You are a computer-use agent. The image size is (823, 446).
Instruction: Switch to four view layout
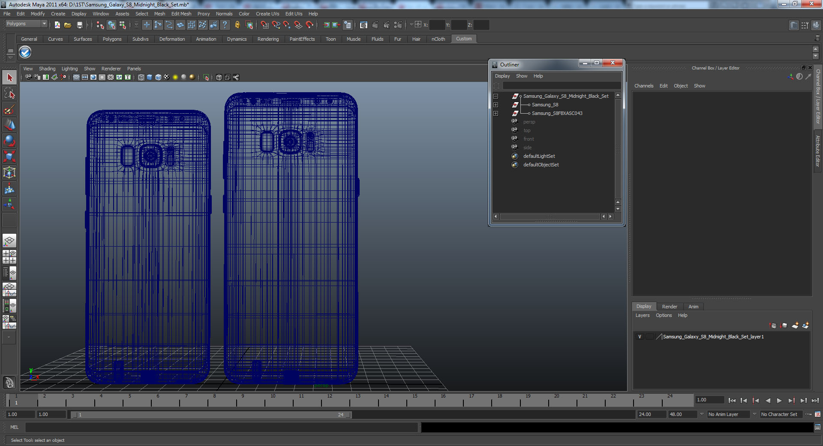pyautogui.click(x=9, y=256)
